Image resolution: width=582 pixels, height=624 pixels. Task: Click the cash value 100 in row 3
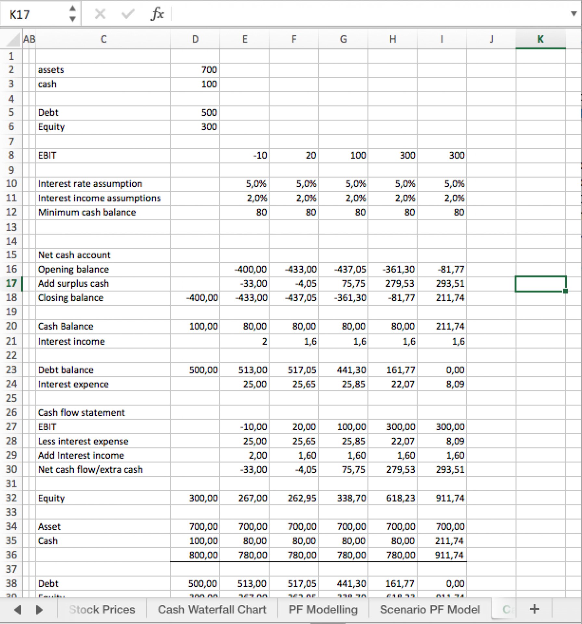click(195, 84)
